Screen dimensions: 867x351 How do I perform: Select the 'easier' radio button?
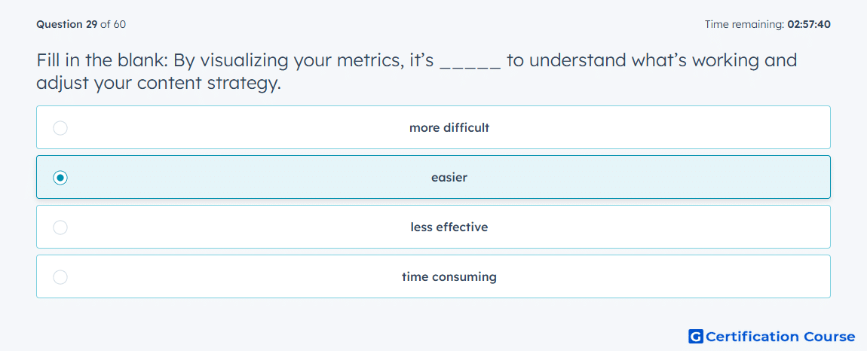tap(60, 178)
